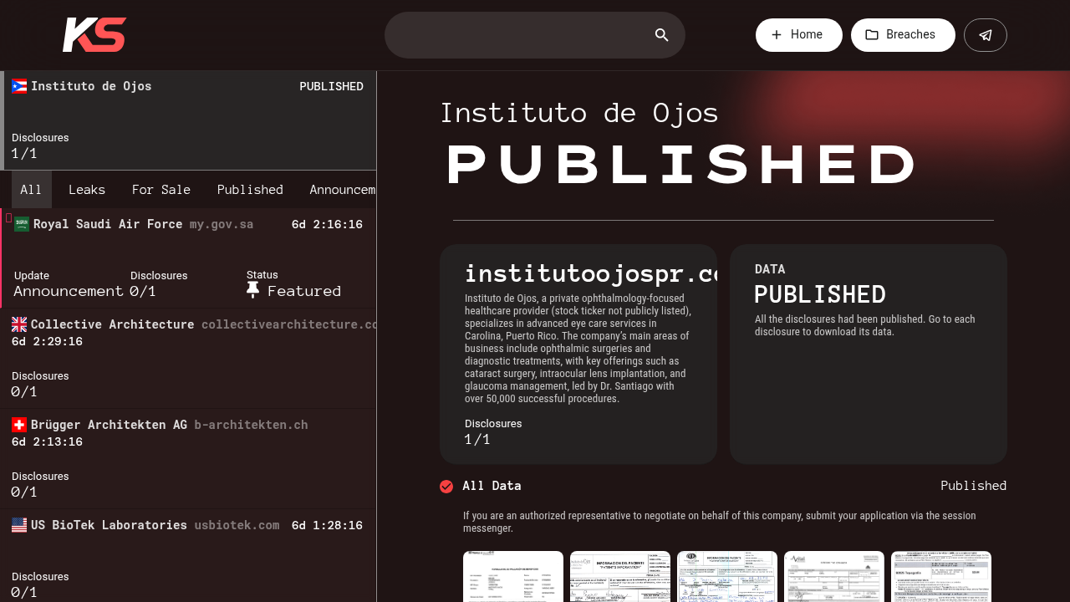Open the third document thumbnail
This screenshot has width=1070, height=602.
click(727, 576)
